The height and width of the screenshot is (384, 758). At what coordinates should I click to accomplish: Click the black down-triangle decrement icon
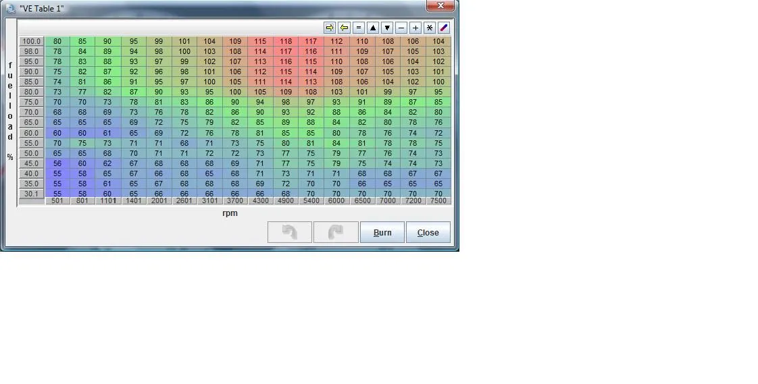[x=387, y=28]
